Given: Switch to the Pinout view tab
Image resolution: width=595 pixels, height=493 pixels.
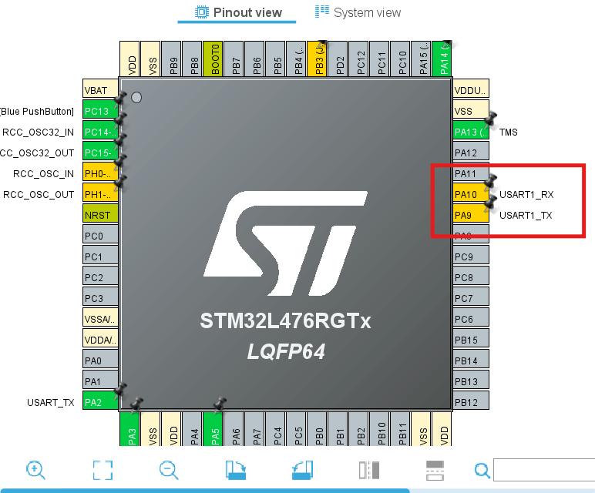Looking at the screenshot, I should pos(238,12).
